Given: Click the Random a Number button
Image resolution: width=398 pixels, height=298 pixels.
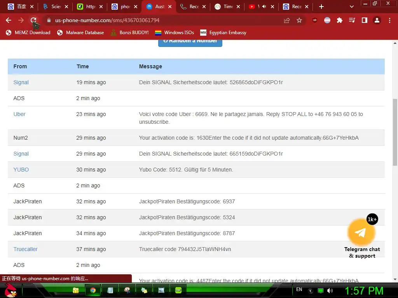Looking at the screenshot, I should 190,43.
